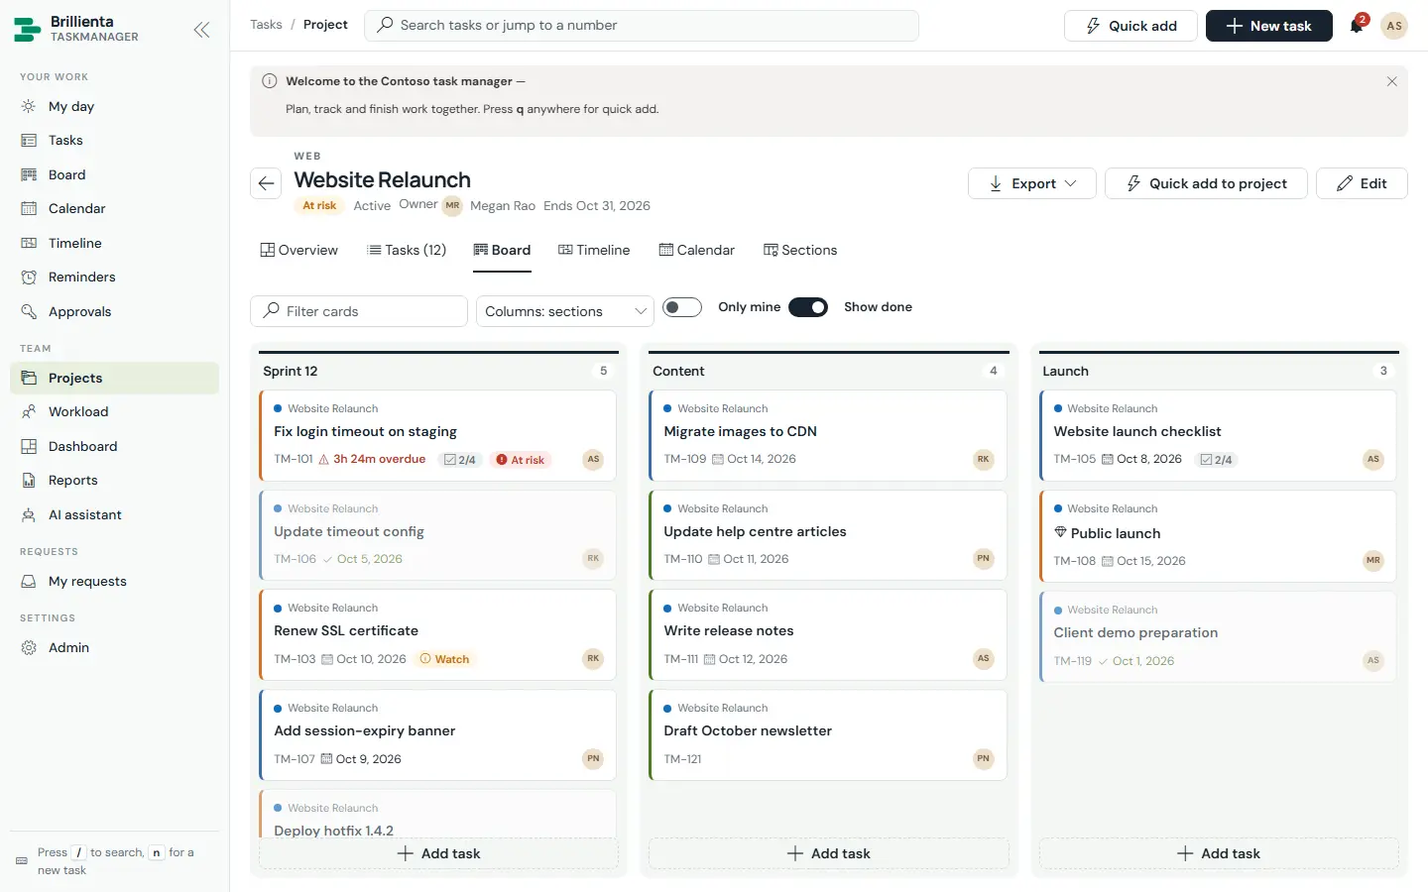Click the task search field
The height and width of the screenshot is (892, 1428).
[642, 26]
